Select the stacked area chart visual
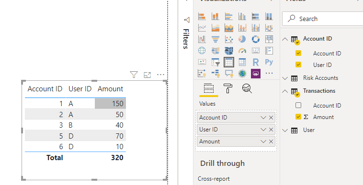363x185 pixels. click(229, 28)
